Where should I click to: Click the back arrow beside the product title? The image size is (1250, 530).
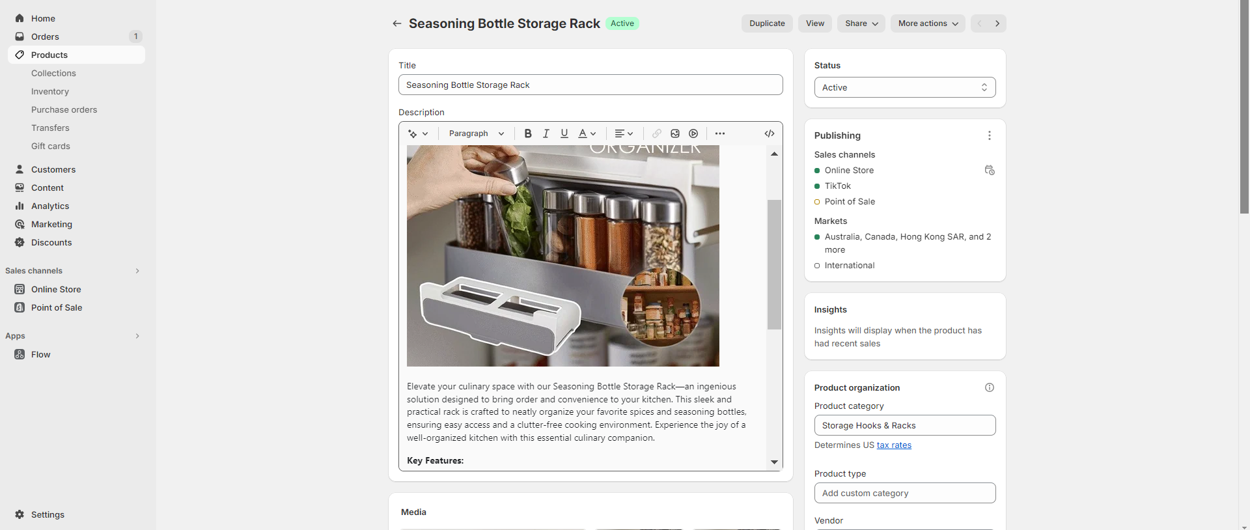tap(396, 23)
